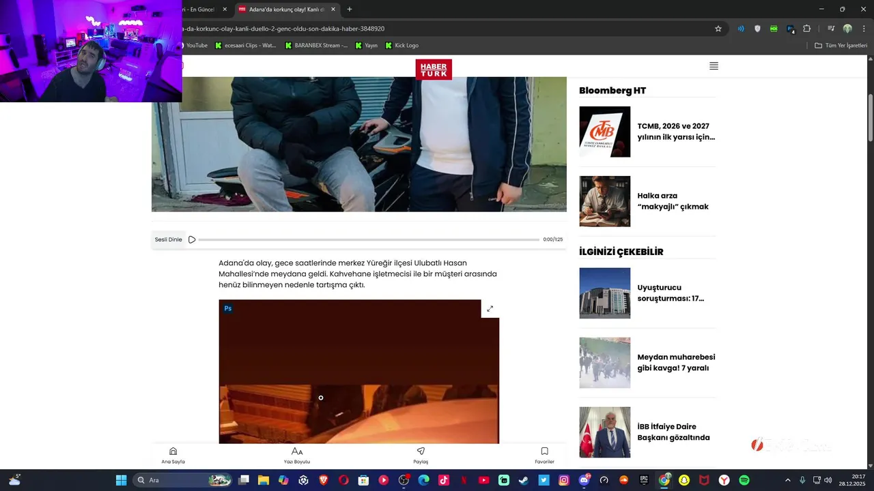Click the blue sound-wave extension icon

pos(741,29)
